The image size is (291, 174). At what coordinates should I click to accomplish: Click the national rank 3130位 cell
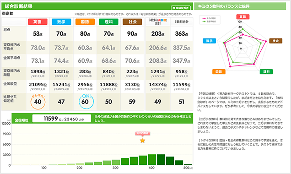click(x=132, y=87)
